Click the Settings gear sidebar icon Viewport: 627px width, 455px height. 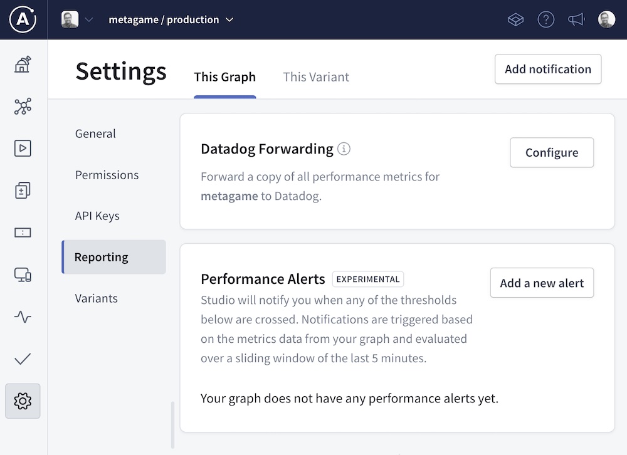click(x=23, y=401)
